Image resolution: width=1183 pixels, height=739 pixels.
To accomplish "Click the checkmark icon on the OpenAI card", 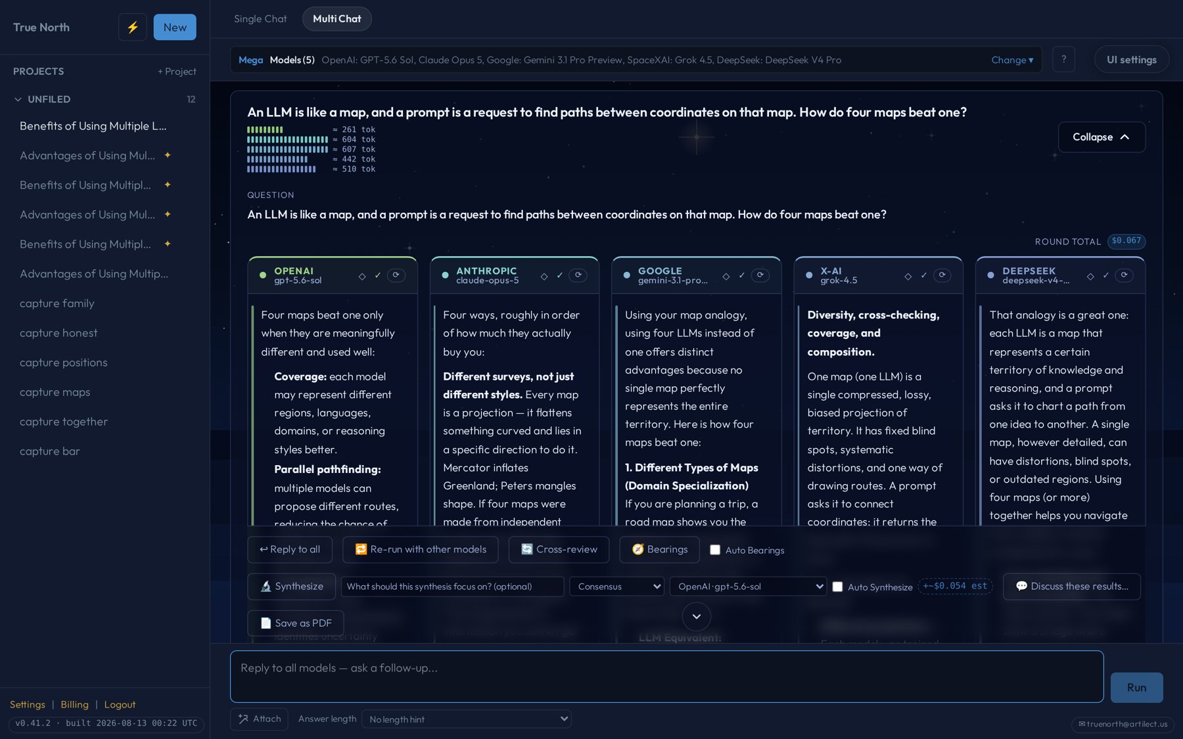I will [x=378, y=275].
